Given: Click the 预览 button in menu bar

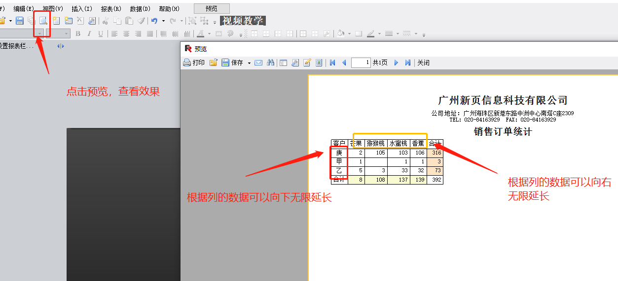Looking at the screenshot, I should (212, 8).
